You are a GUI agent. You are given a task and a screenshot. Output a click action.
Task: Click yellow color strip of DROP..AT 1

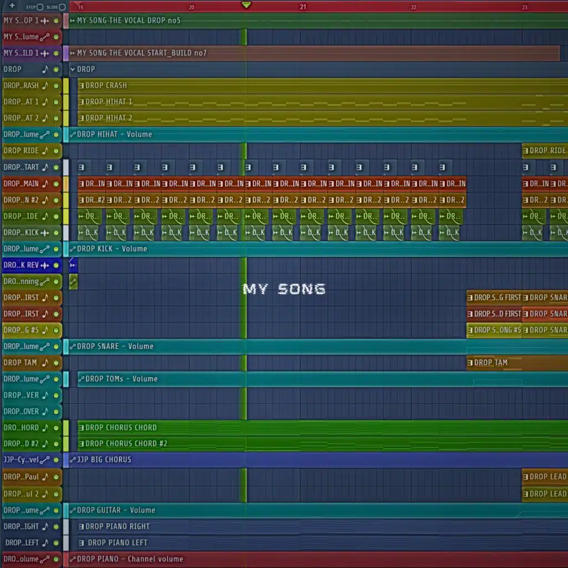(66, 102)
